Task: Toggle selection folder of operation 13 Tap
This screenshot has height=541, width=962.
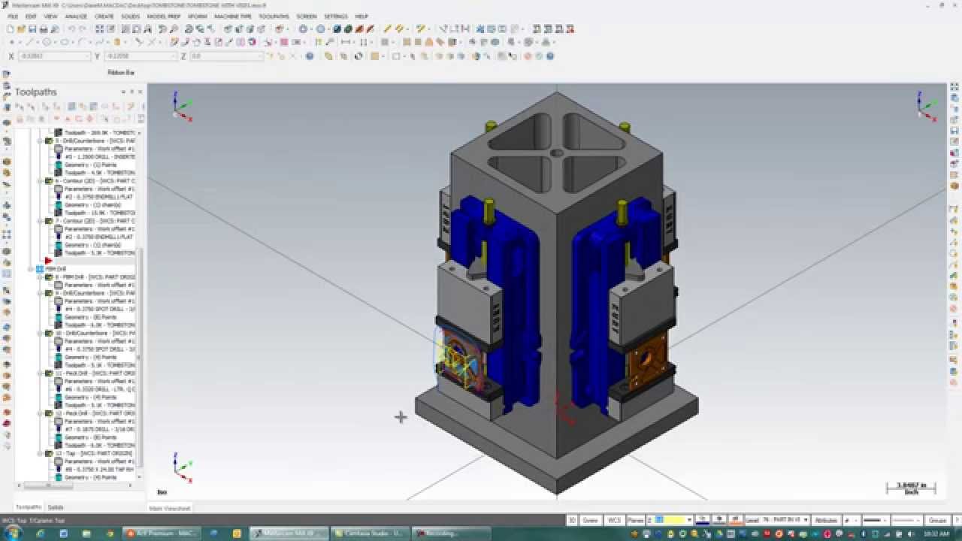Action: coord(50,454)
